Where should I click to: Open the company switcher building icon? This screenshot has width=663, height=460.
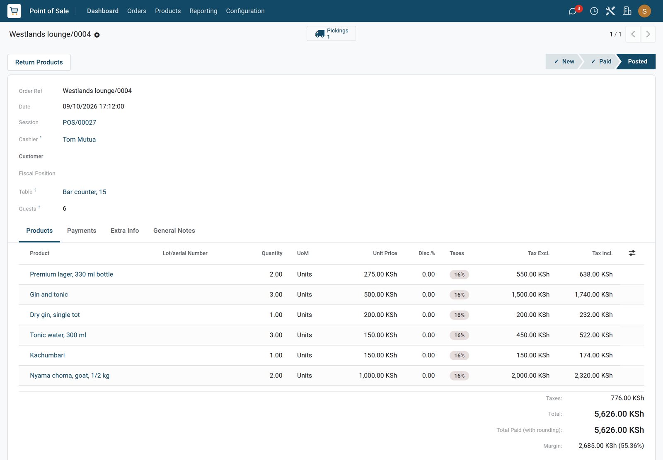pyautogui.click(x=627, y=11)
